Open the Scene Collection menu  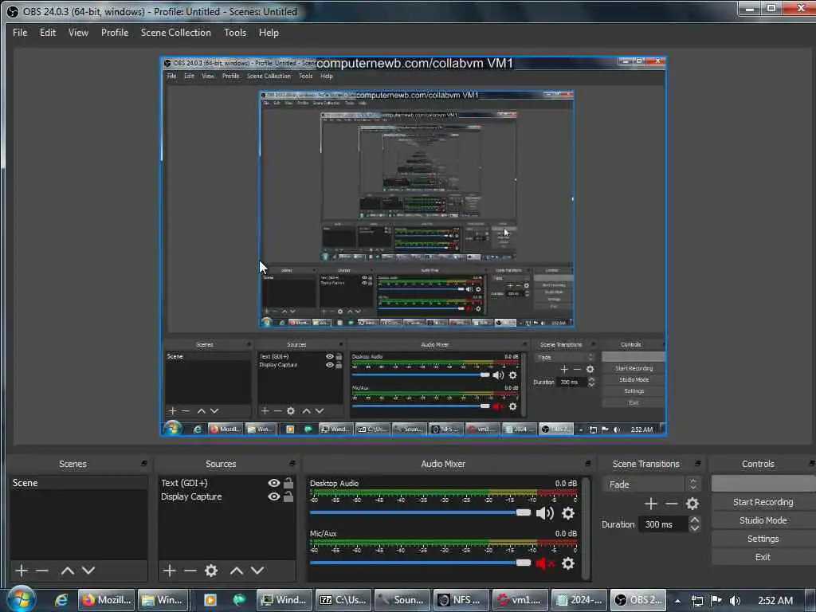(x=176, y=32)
